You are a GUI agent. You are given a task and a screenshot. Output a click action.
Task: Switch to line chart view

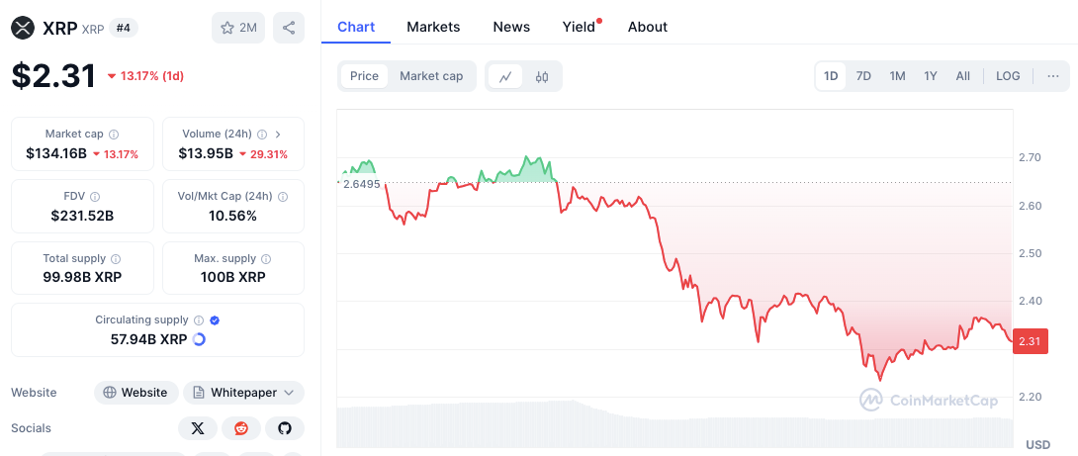[505, 76]
